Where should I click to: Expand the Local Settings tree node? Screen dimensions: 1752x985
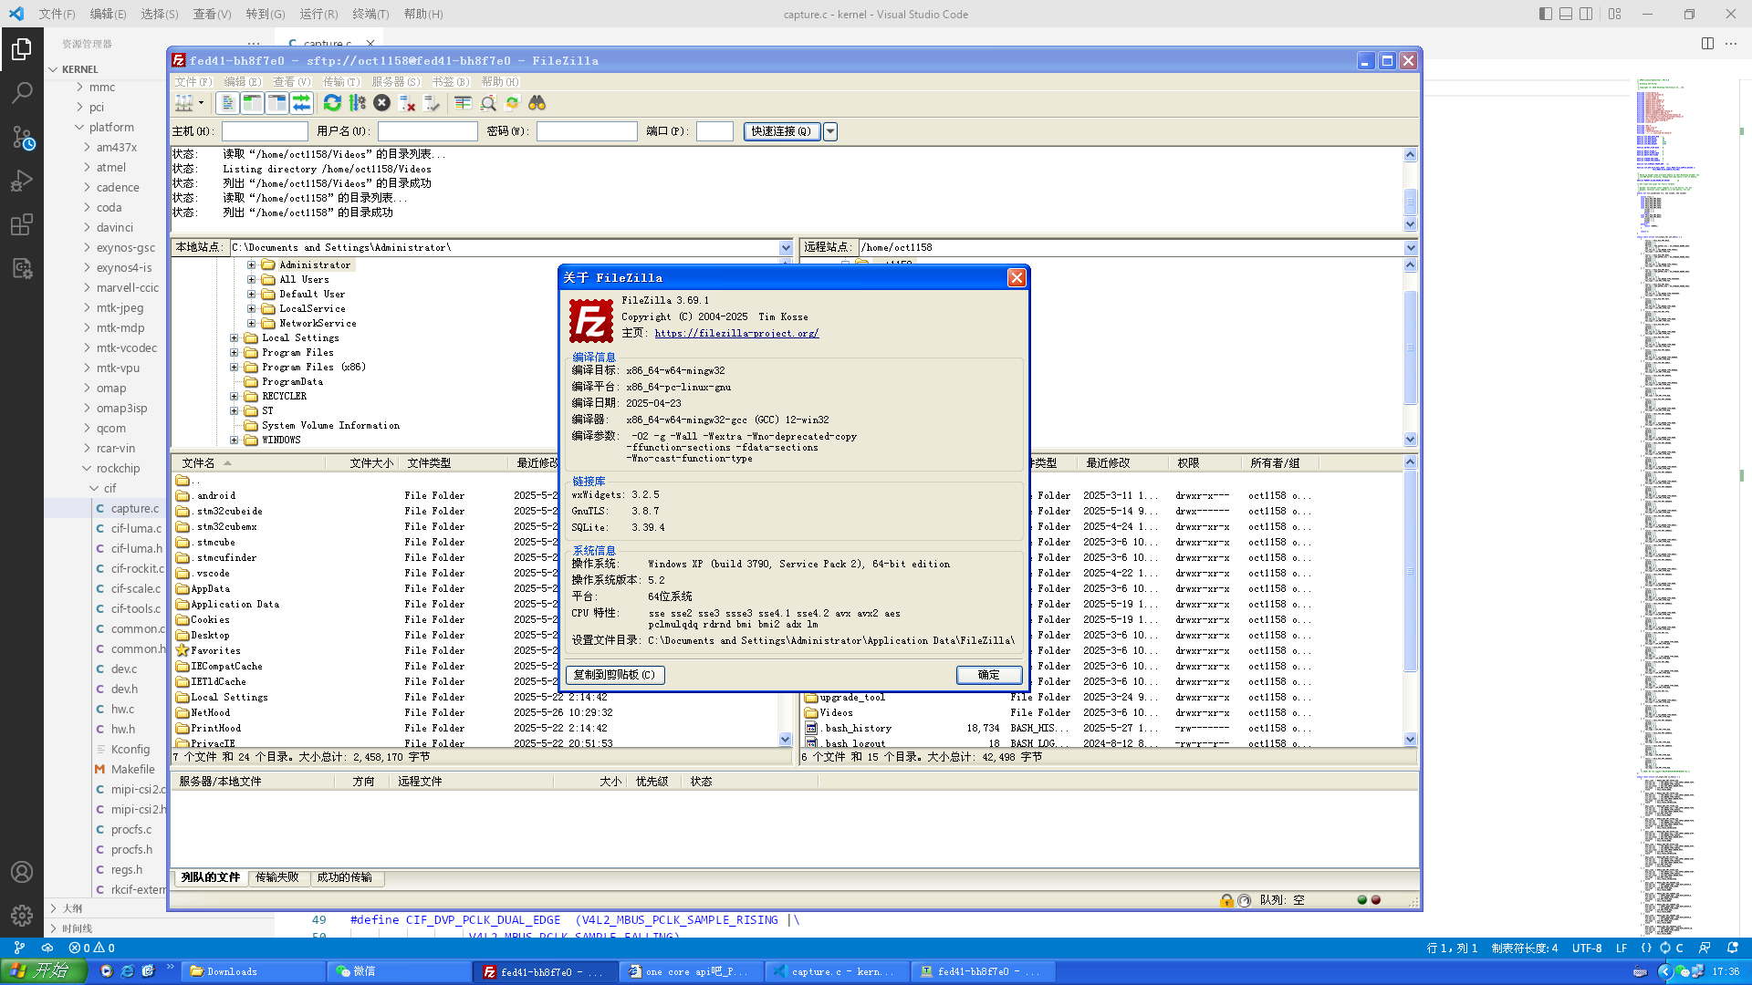(x=235, y=338)
